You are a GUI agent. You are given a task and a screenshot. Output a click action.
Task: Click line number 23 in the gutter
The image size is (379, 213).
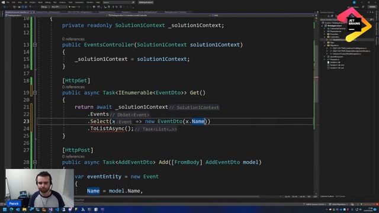tap(26, 121)
